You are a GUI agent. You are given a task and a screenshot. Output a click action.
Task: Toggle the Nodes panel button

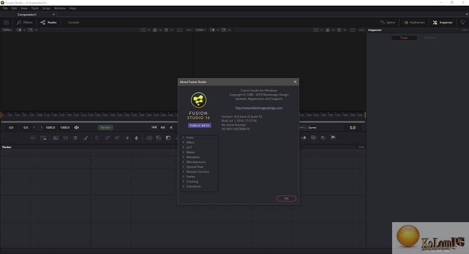pyautogui.click(x=48, y=22)
